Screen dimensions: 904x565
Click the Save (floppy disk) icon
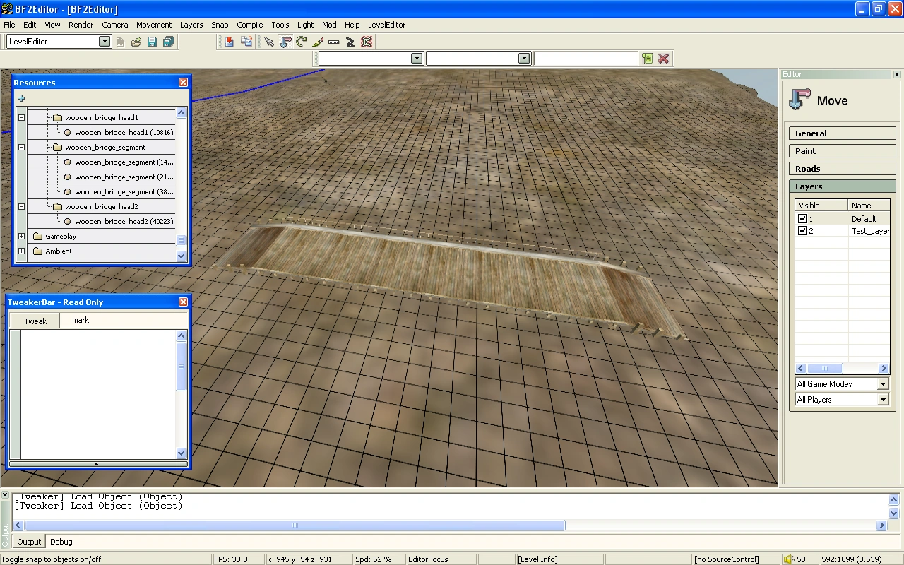152,42
